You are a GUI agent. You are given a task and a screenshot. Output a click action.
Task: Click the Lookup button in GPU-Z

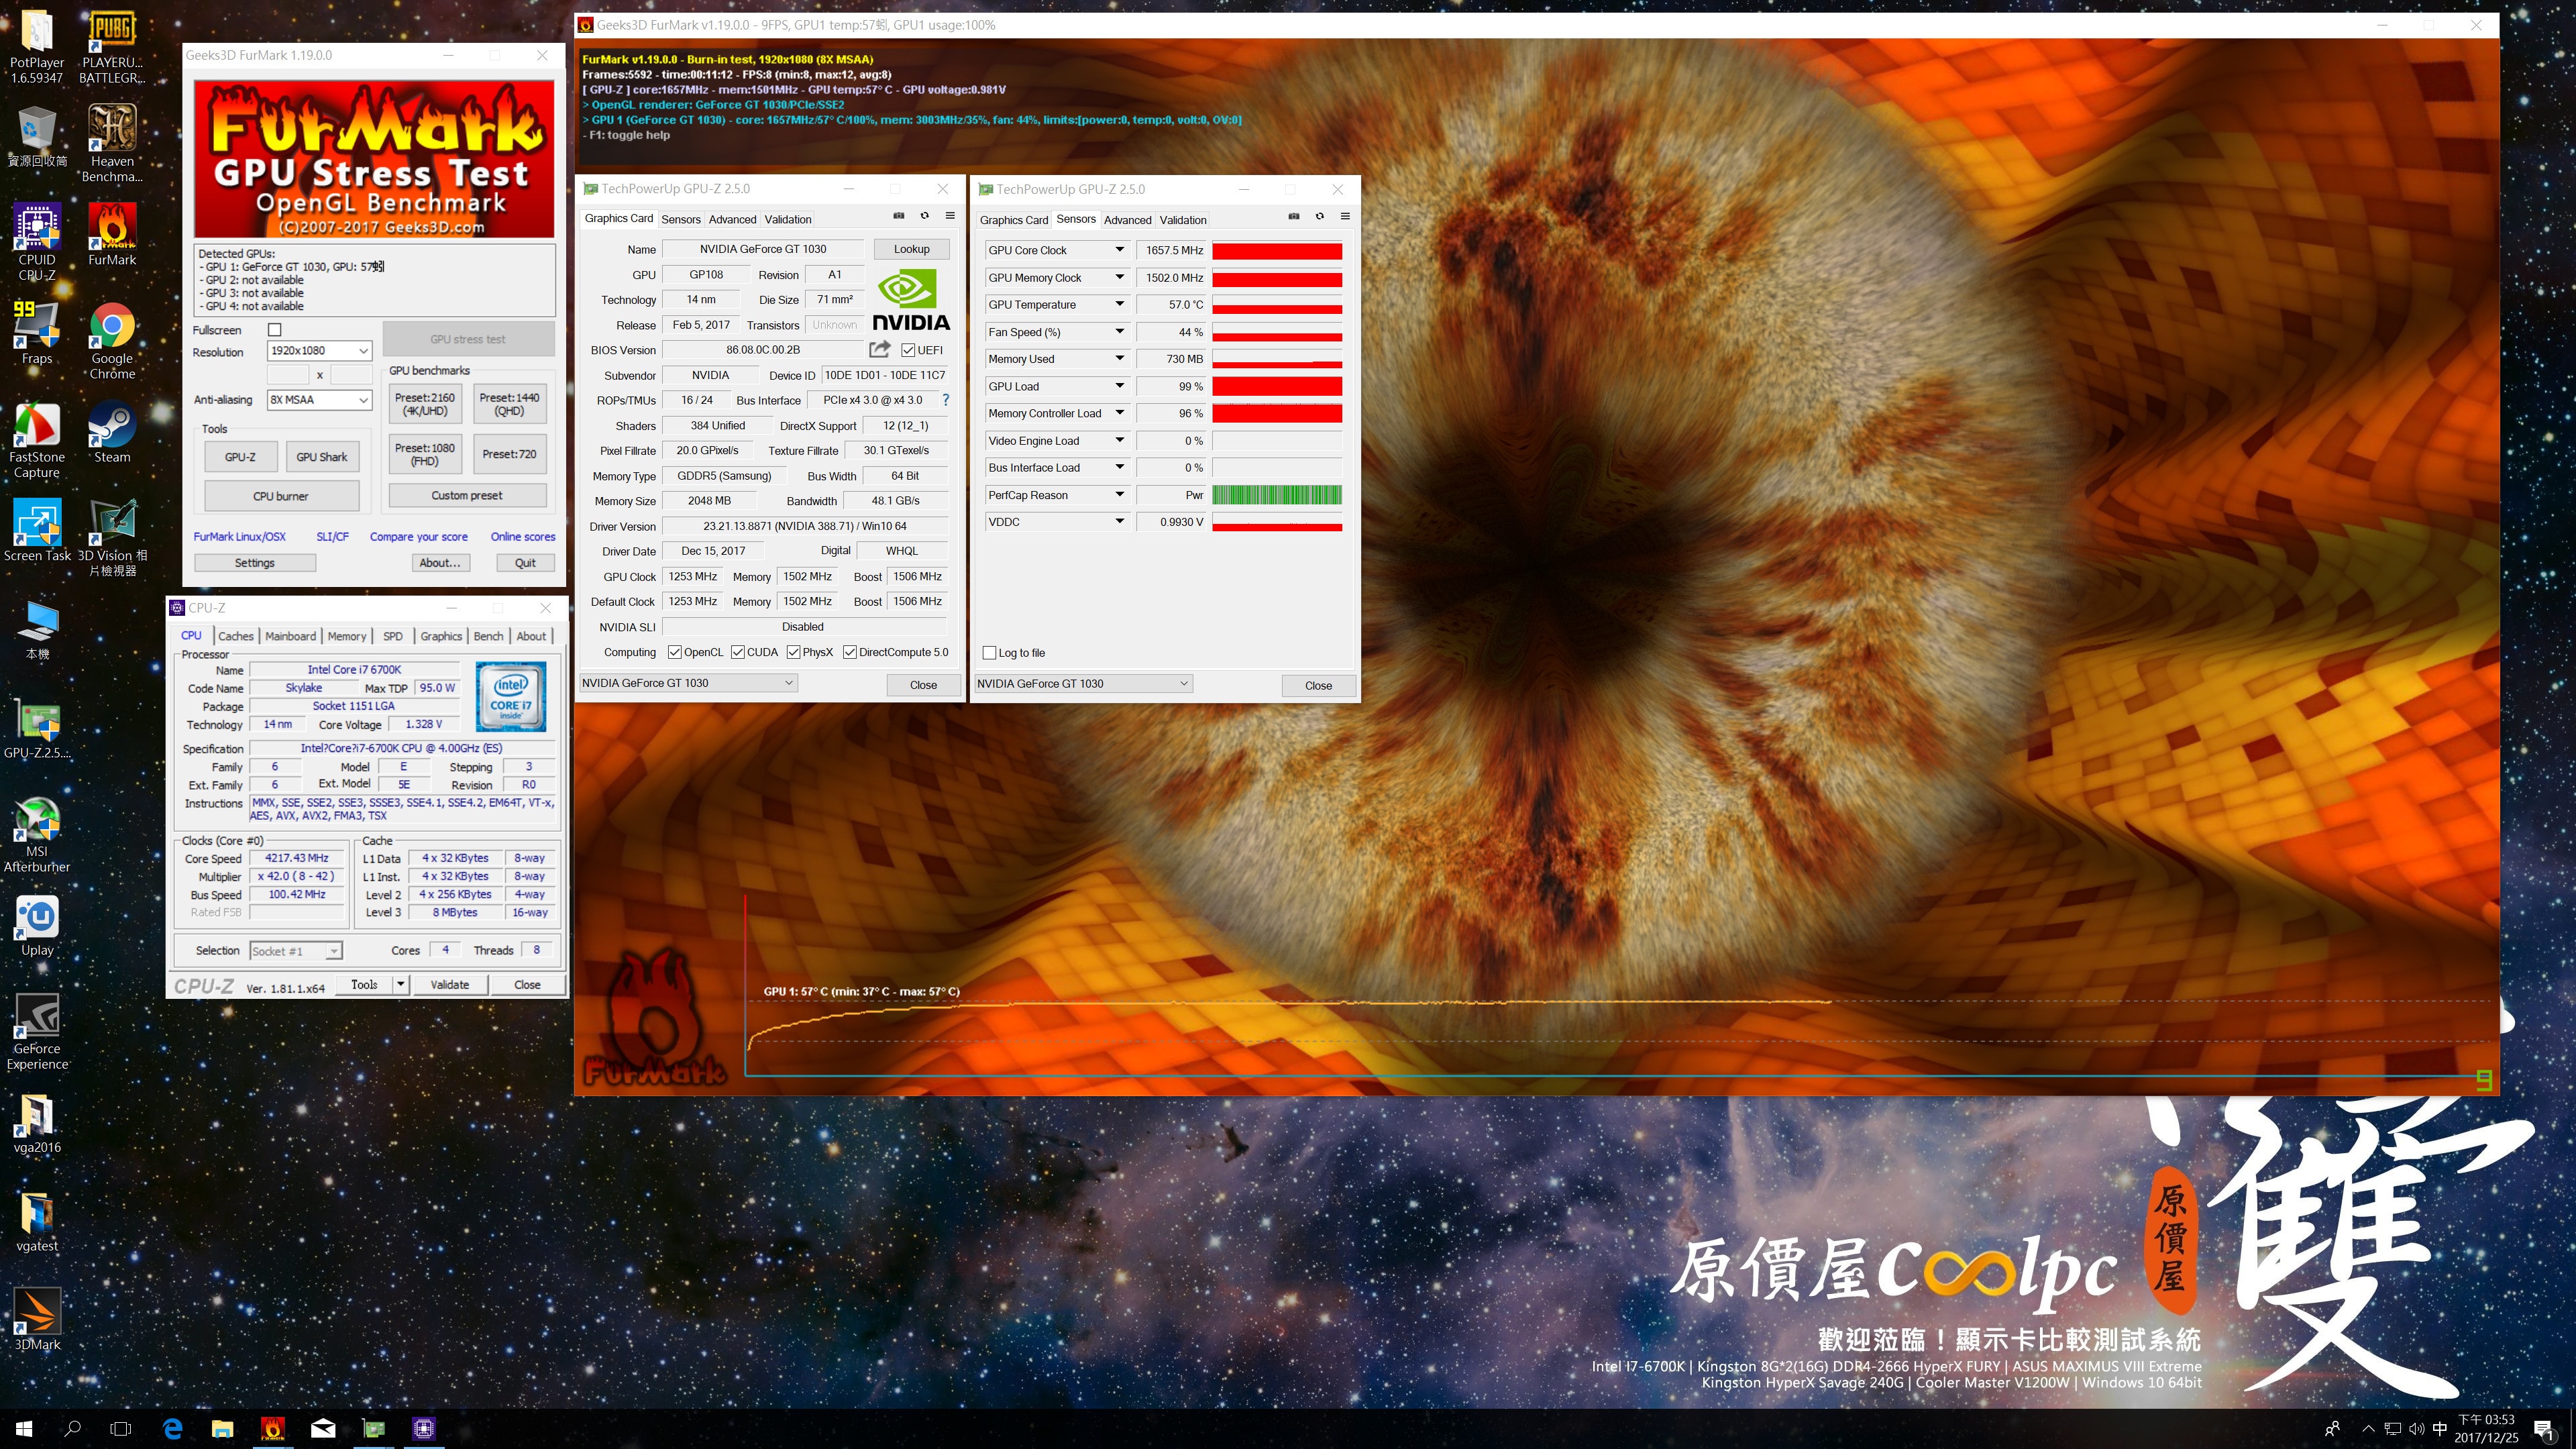(912, 249)
